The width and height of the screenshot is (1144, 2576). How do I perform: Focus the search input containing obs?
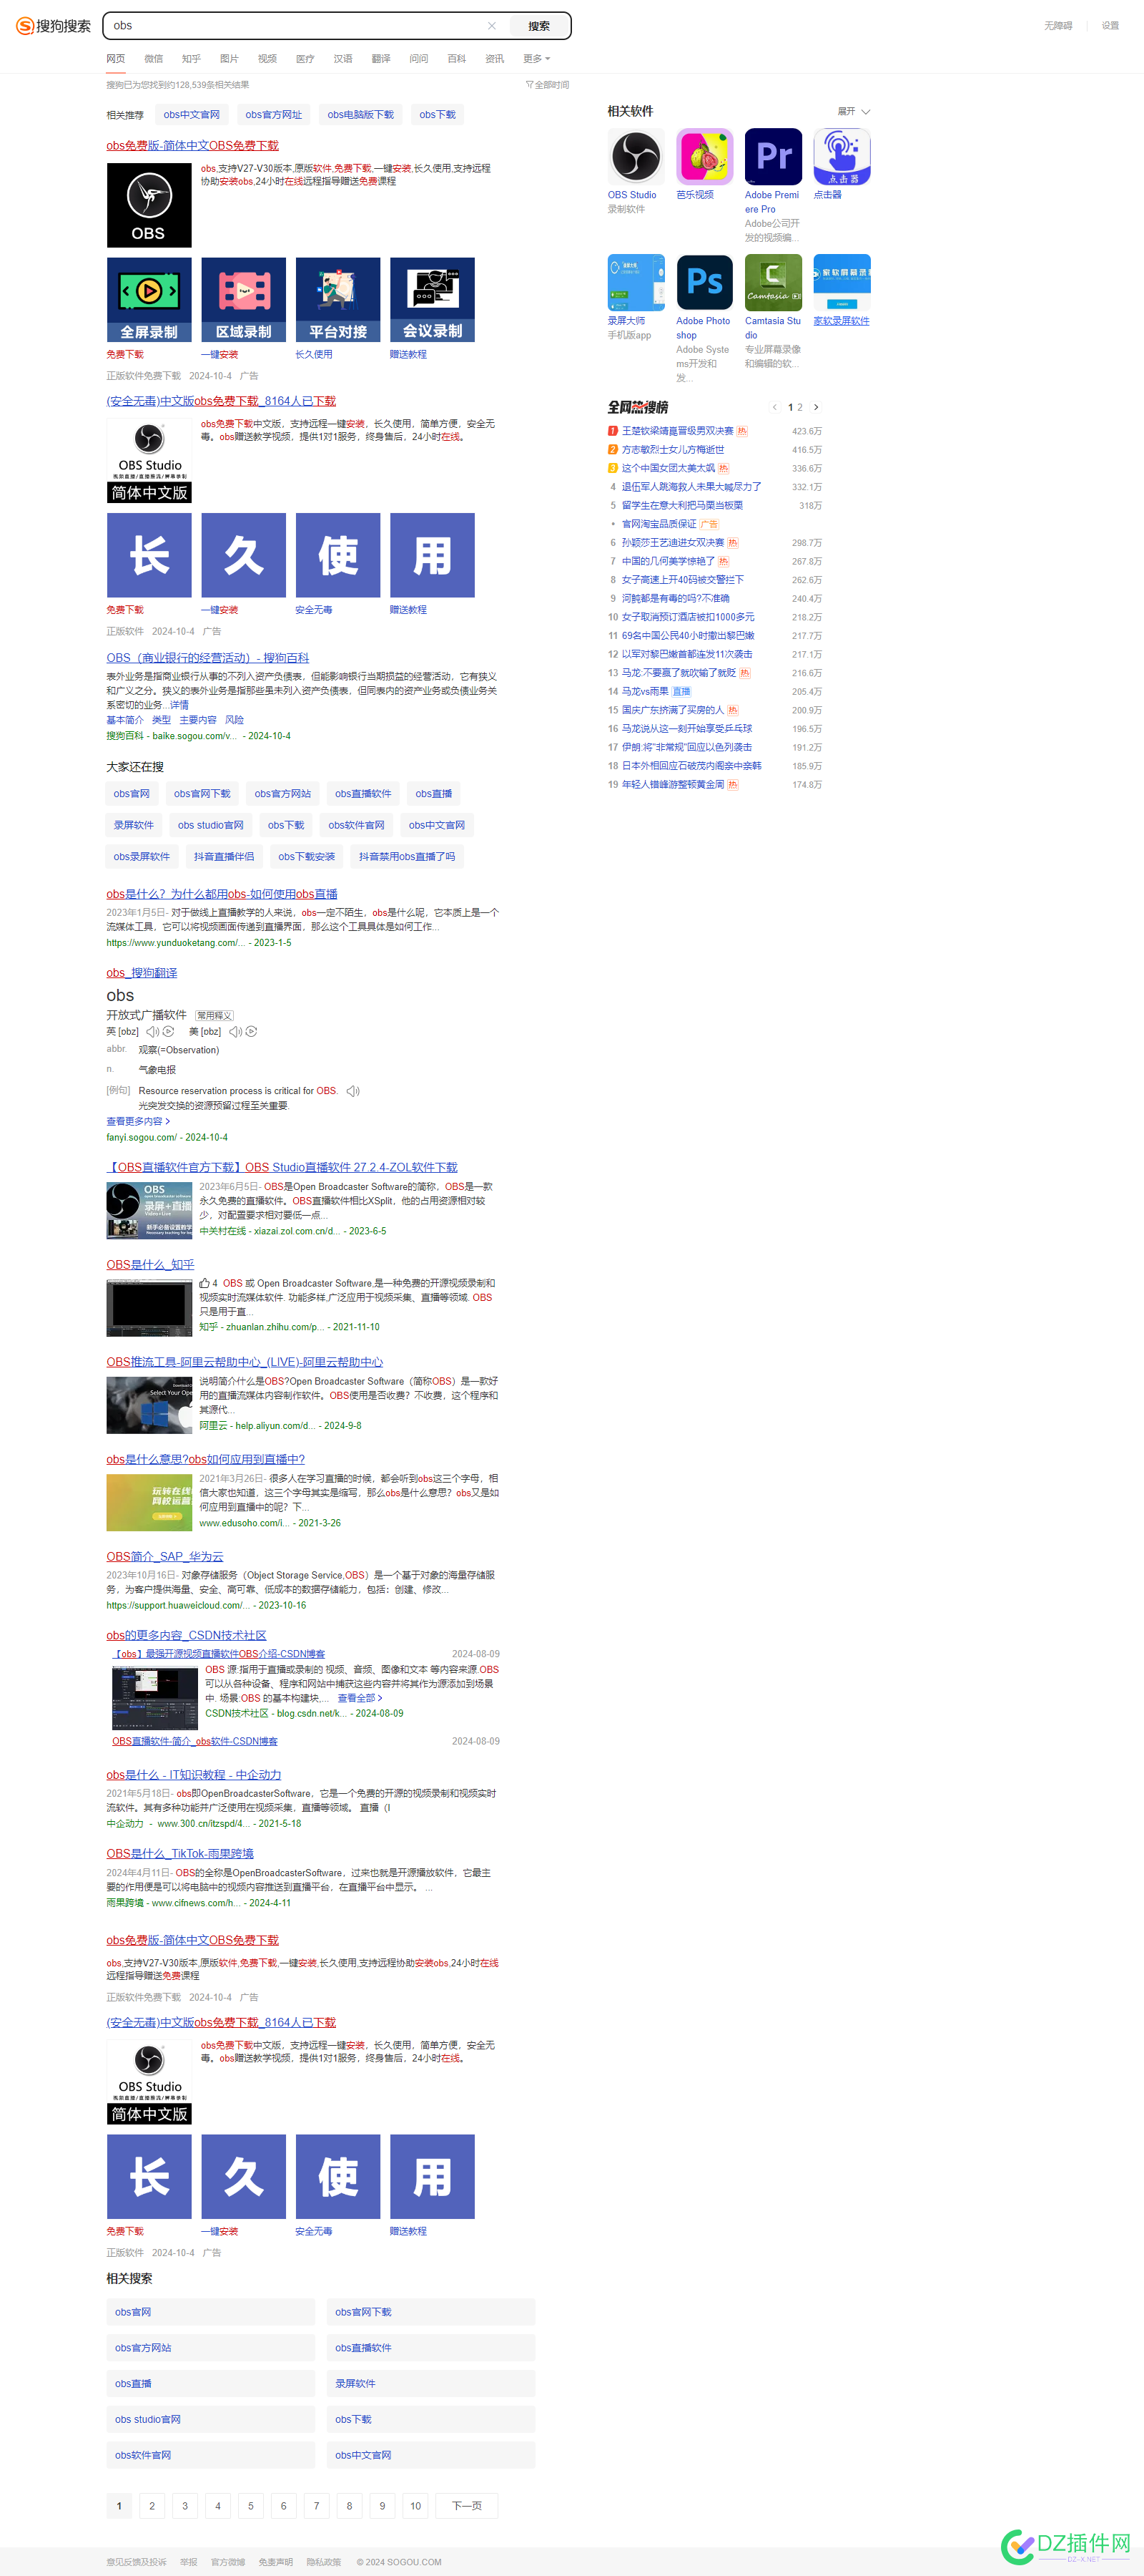tap(295, 26)
